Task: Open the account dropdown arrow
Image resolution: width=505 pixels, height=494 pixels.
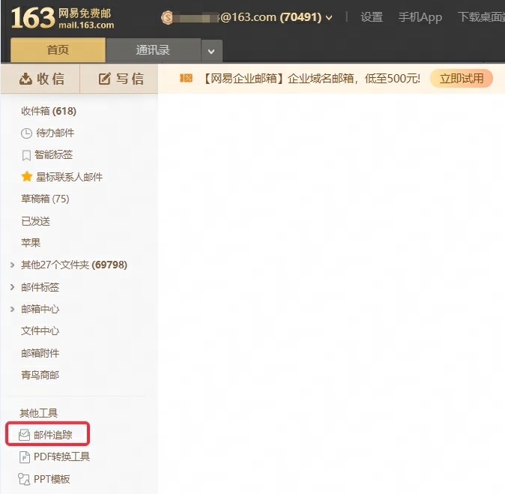Action: [329, 18]
